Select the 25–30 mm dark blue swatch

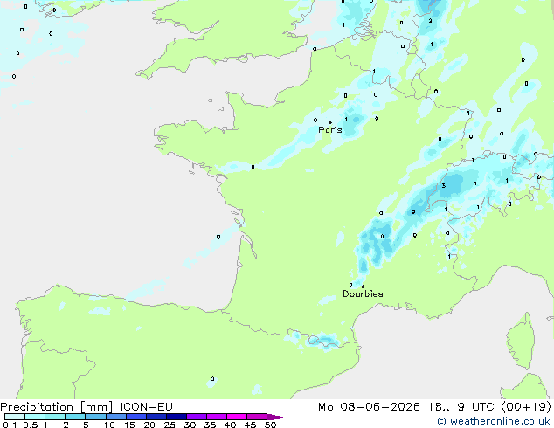(177, 417)
